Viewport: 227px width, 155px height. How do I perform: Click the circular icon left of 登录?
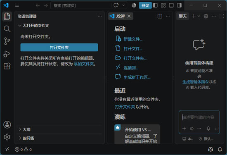[134, 5]
